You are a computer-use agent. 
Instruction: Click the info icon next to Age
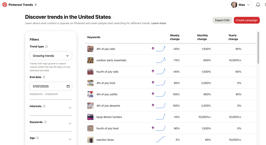37,138
